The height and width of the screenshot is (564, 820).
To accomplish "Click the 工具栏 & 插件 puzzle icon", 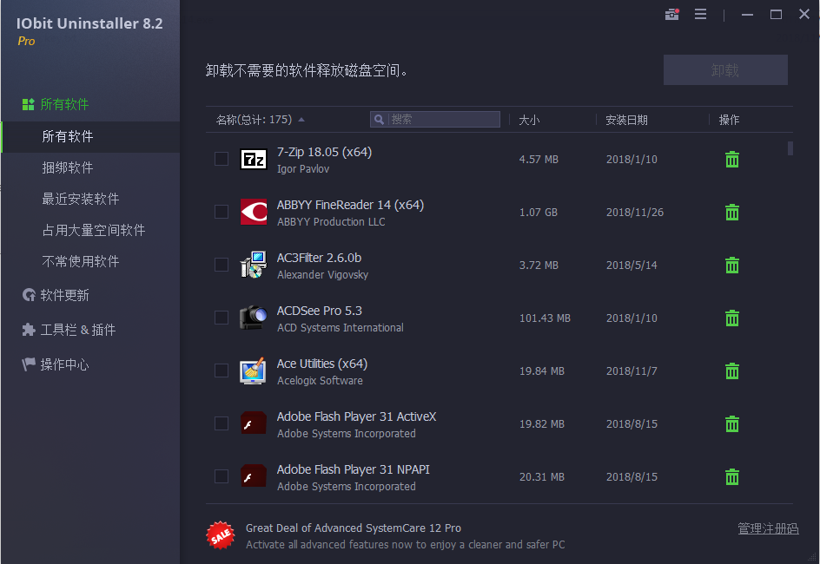I will 29,330.
